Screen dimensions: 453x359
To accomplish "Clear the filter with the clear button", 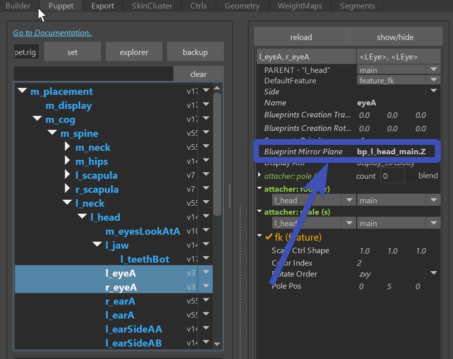I will [x=198, y=74].
